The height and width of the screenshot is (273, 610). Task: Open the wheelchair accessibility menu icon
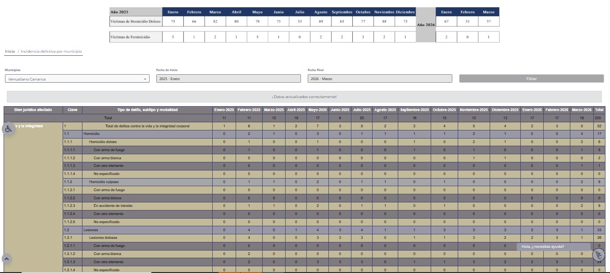click(9, 129)
